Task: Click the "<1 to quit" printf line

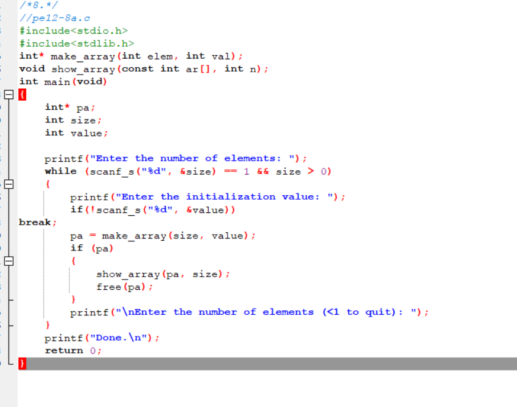Action: pos(249,312)
